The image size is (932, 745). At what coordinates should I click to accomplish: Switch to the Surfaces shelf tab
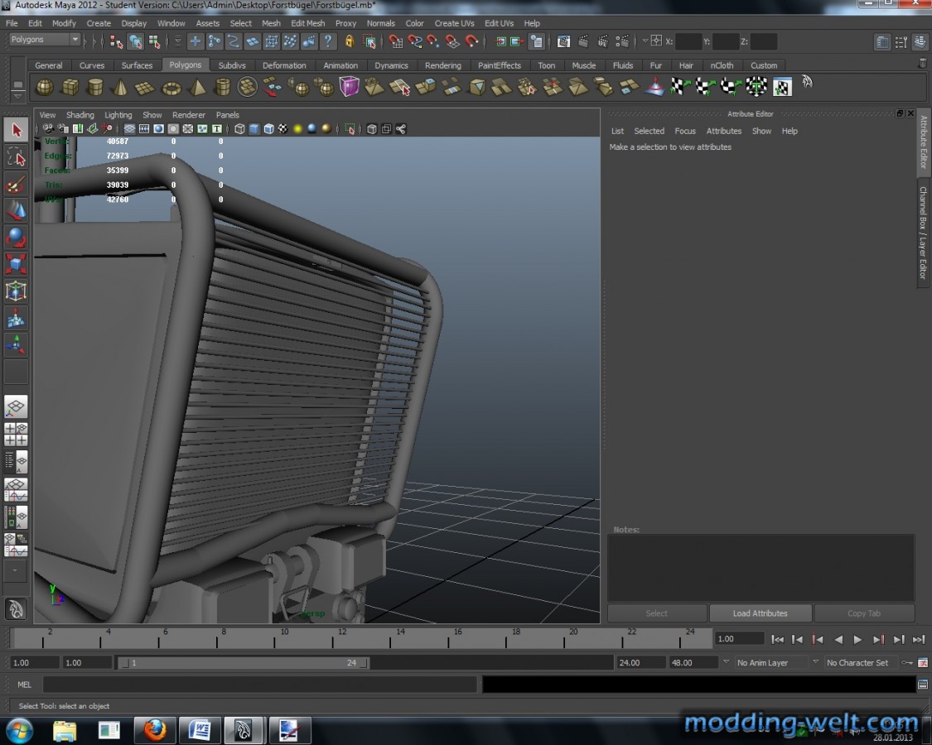tap(137, 65)
